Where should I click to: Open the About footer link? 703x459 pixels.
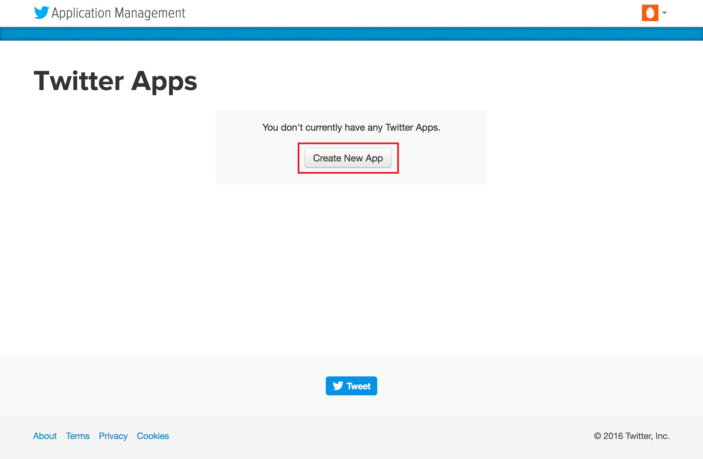pos(45,436)
